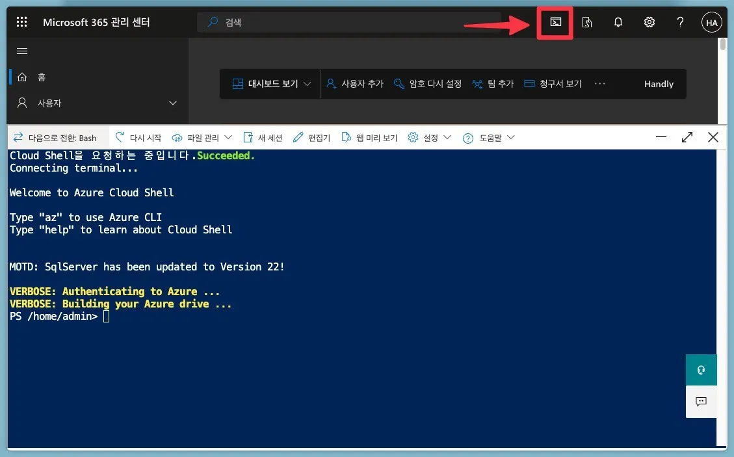Open the 대시보드 보기 dropdown

tap(272, 84)
